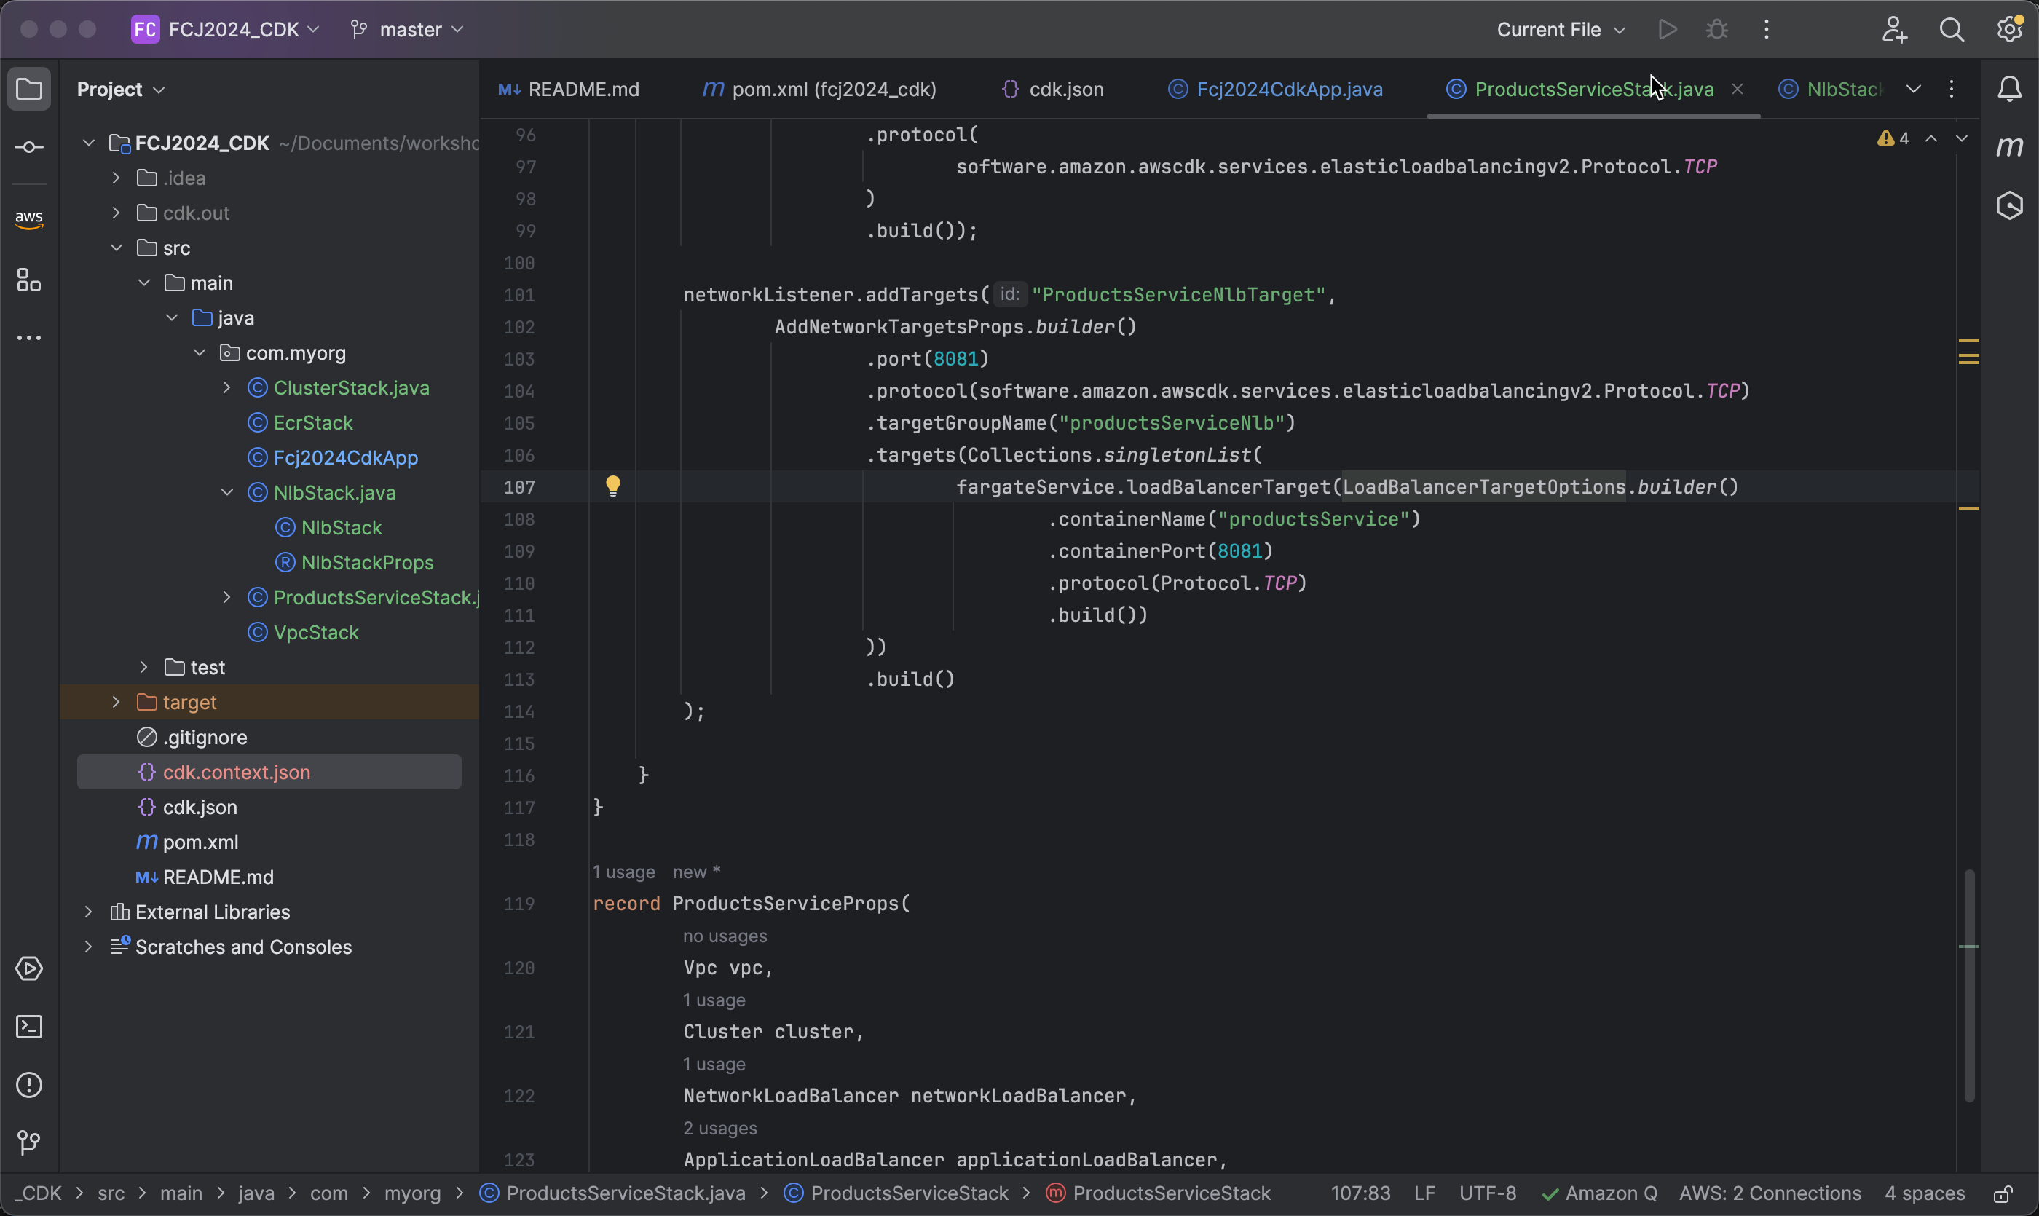Change the LF line separator
The image size is (2039, 1216).
[1424, 1194]
